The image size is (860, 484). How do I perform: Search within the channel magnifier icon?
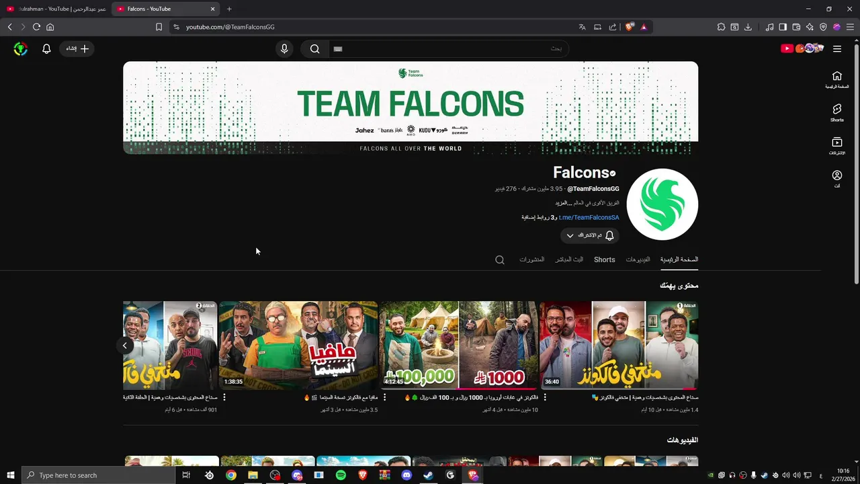click(x=500, y=259)
